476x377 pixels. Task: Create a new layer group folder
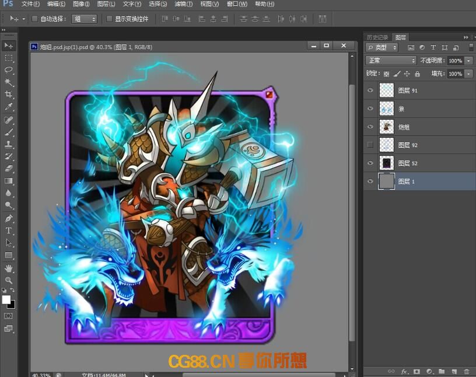click(442, 371)
